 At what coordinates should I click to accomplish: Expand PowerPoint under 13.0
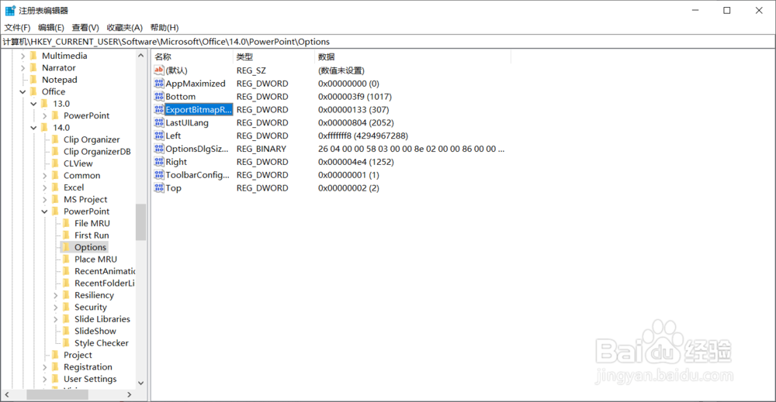(x=44, y=115)
